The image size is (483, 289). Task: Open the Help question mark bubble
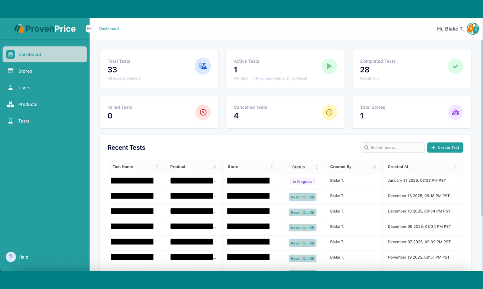point(10,257)
